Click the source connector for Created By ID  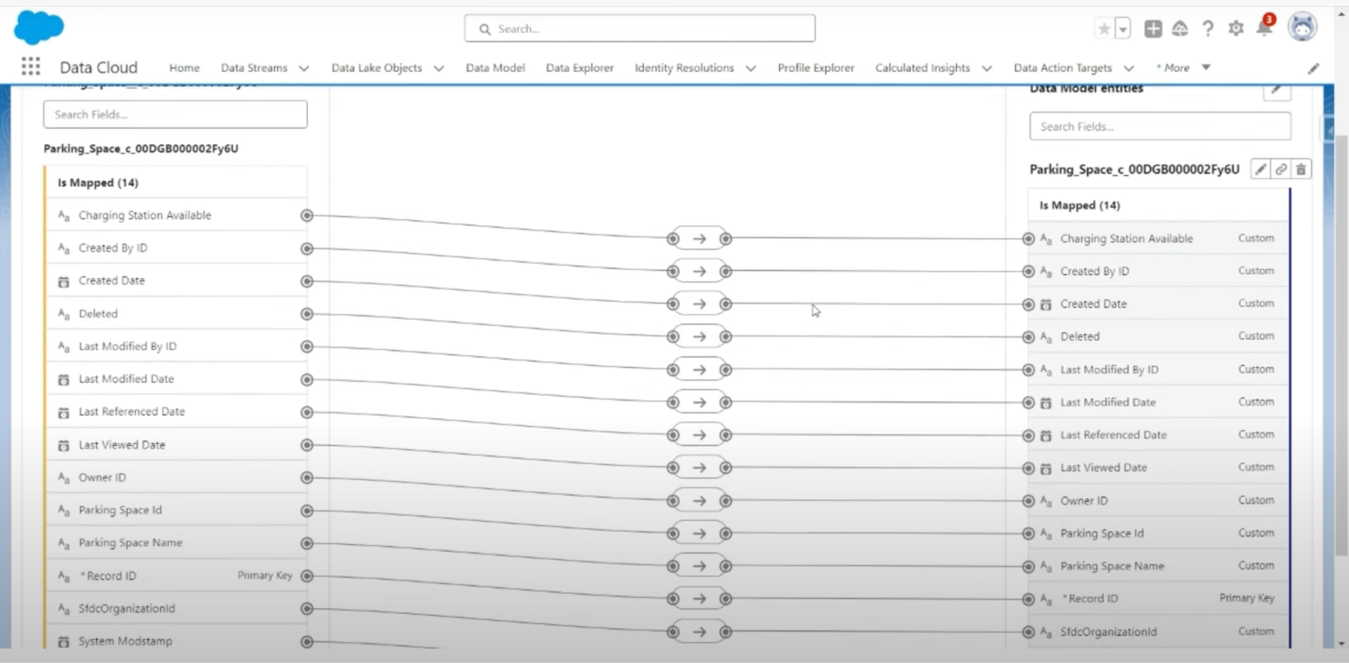[x=307, y=249]
